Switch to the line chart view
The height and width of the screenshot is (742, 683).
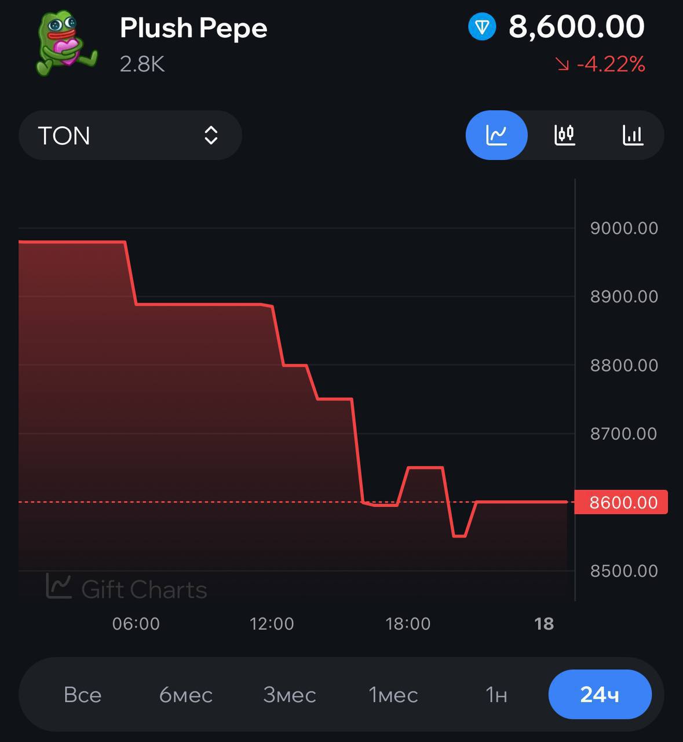[496, 135]
